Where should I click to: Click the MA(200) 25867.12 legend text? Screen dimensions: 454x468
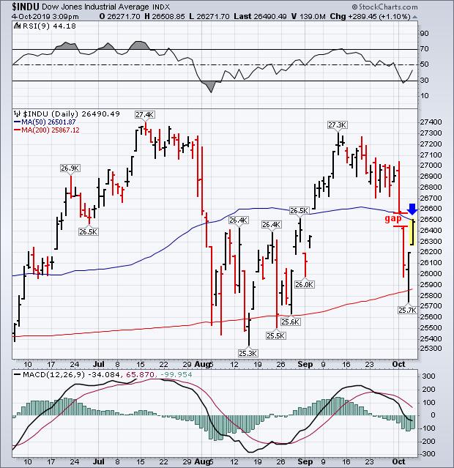pyautogui.click(x=51, y=130)
